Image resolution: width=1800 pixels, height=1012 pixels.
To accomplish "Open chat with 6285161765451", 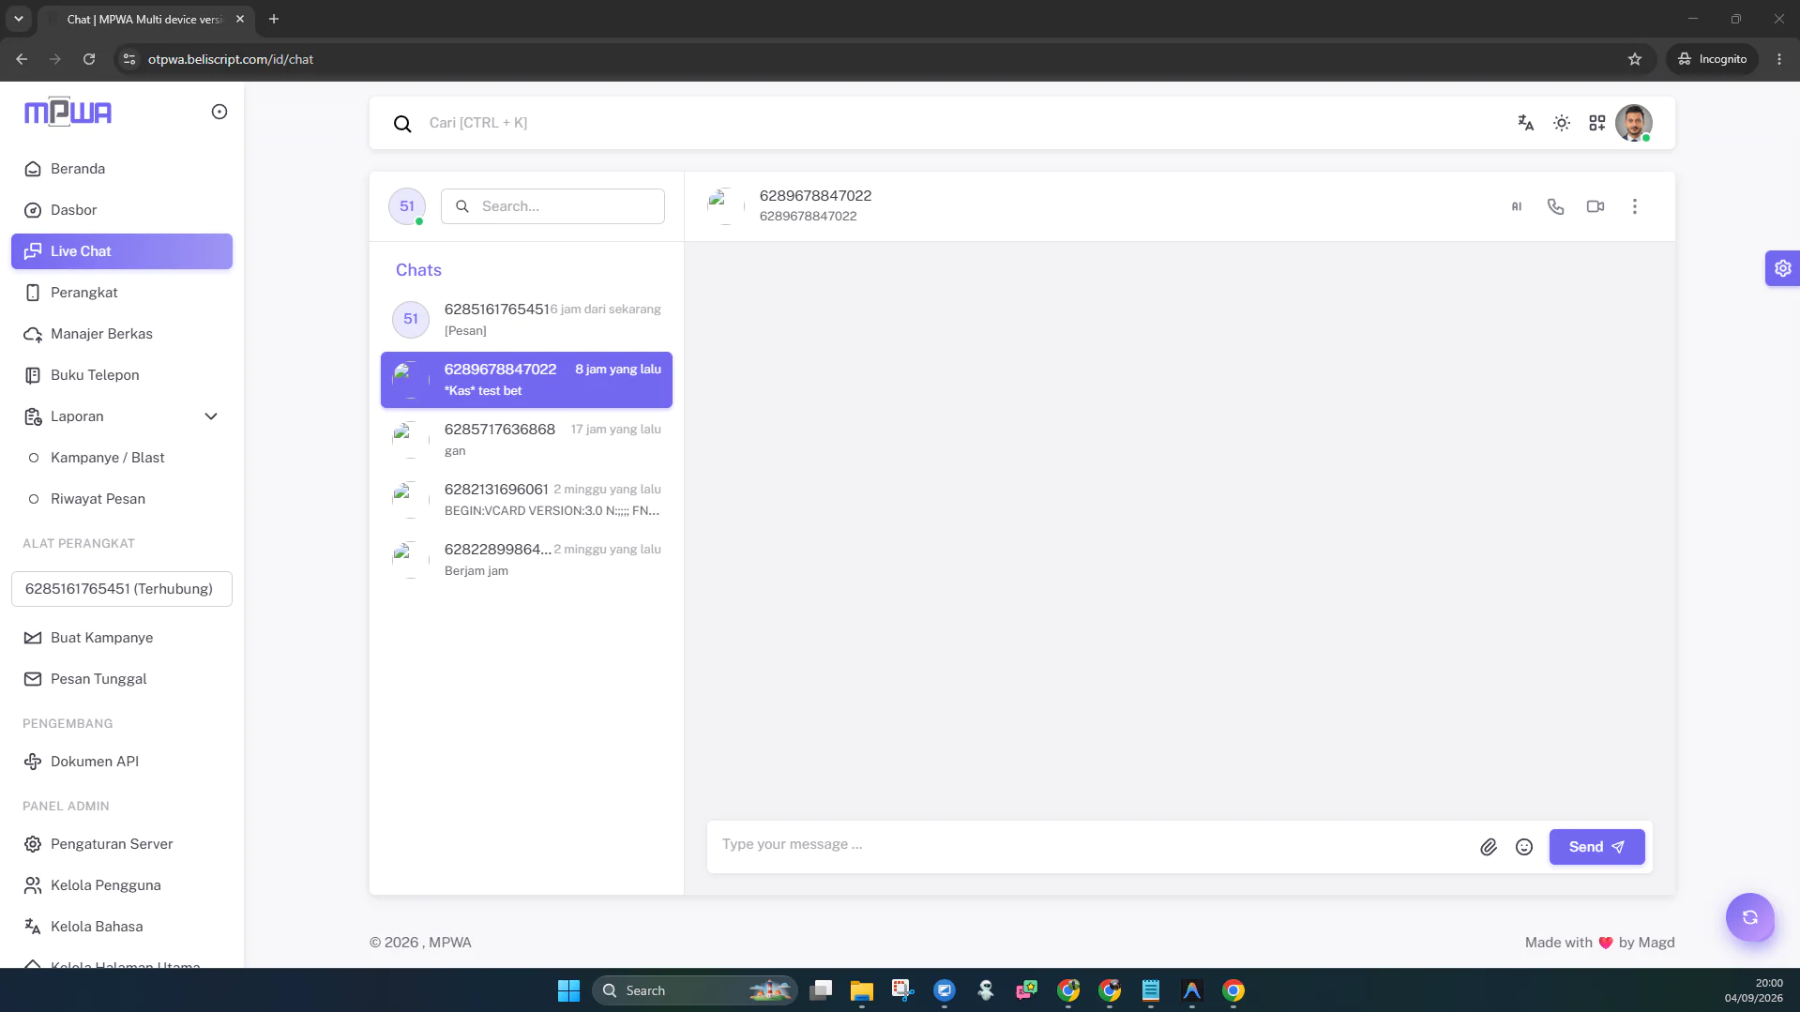I will pos(526,320).
